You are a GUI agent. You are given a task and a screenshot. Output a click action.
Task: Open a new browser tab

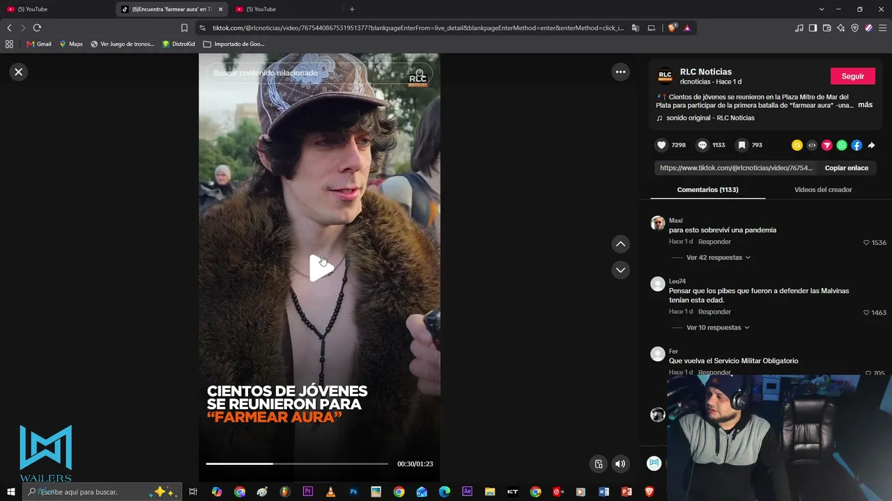(352, 9)
